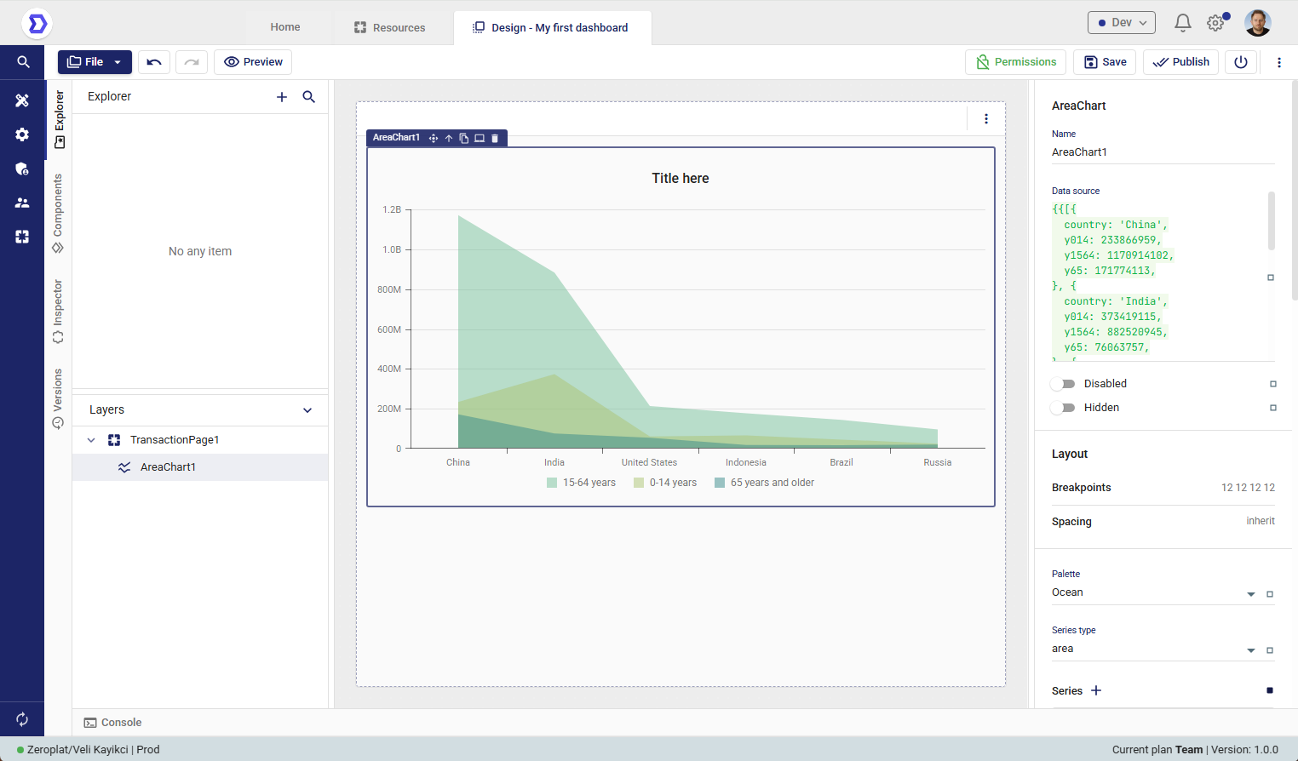Add a new series with plus icon
Viewport: 1298px width, 761px height.
pos(1096,690)
